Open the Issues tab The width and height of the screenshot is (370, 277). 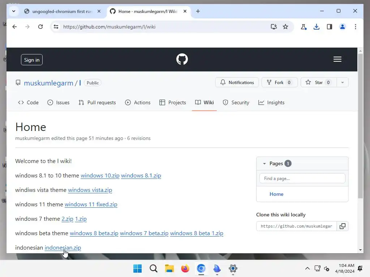pos(58,103)
